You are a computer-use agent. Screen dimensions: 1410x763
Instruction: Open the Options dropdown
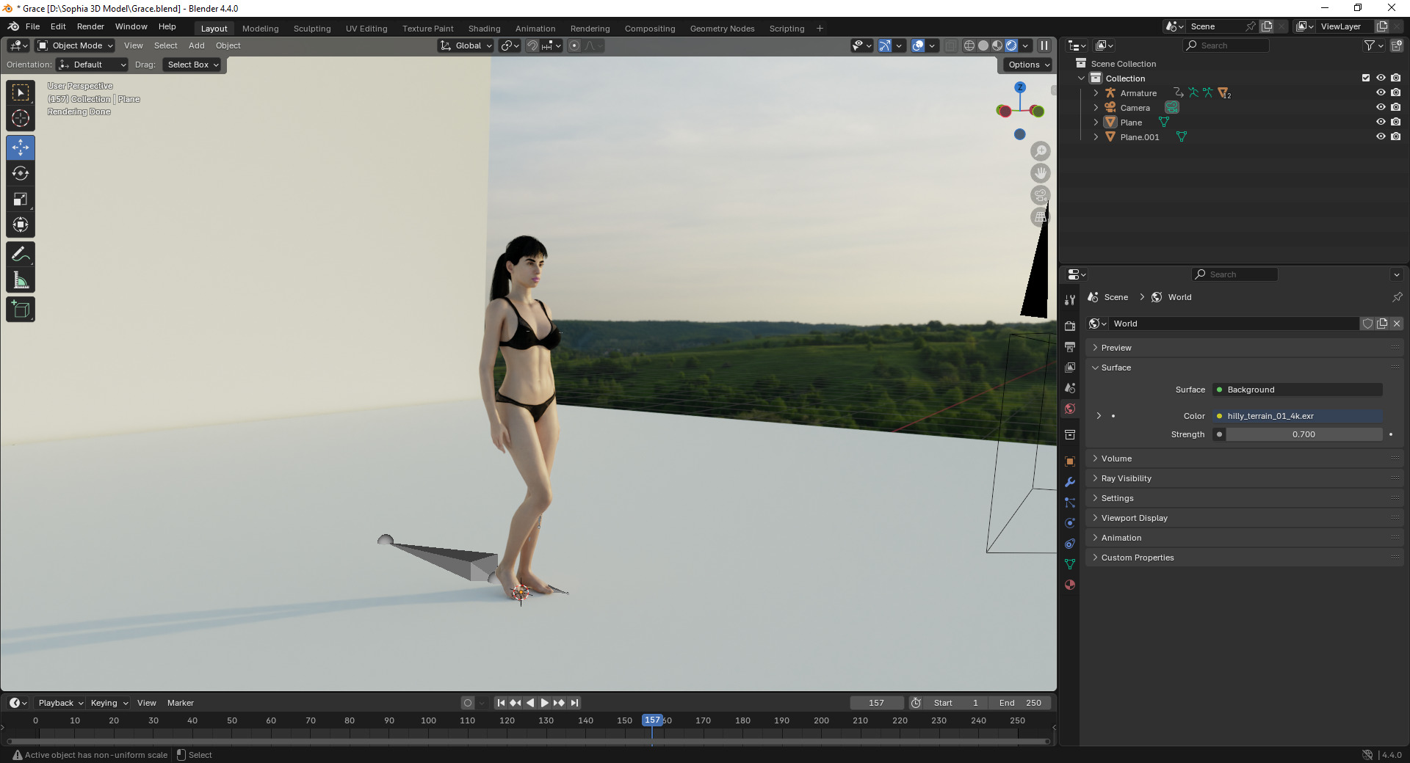1028,65
